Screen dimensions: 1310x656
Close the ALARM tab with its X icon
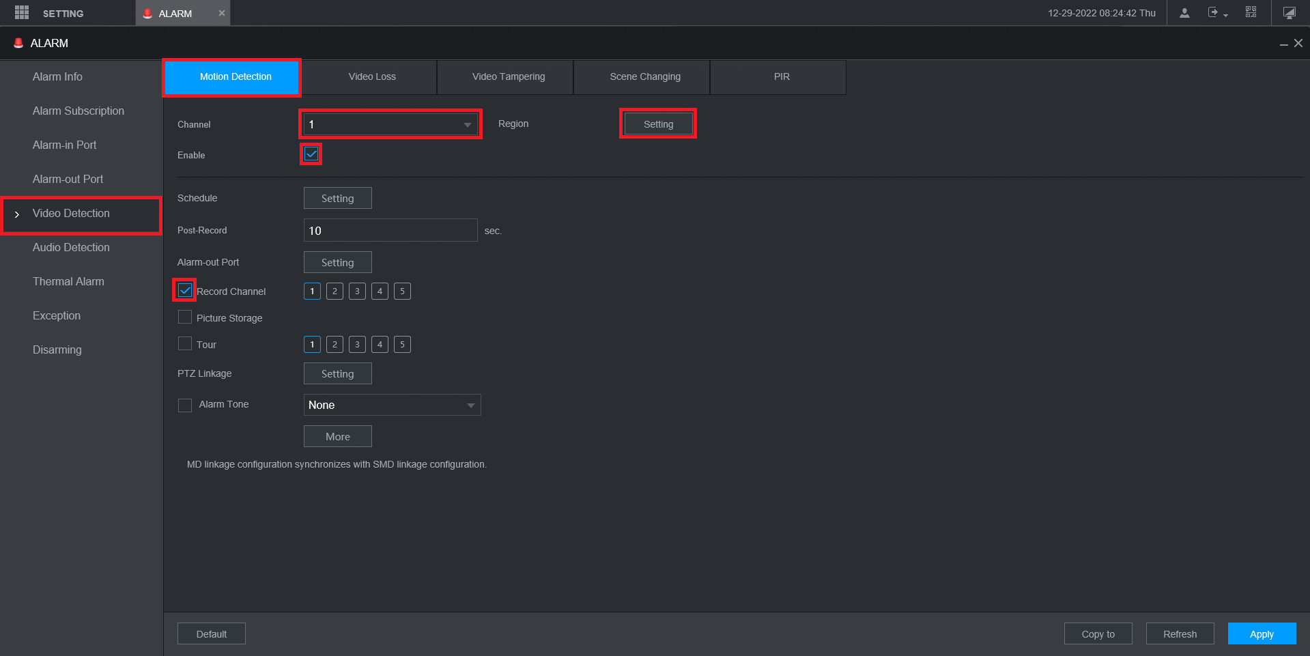tap(221, 13)
